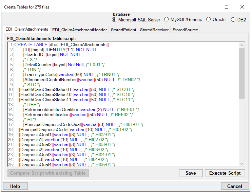Screen dimensions: 252x194
Task: Click the script scrollbar up arrow
Action: pyautogui.click(x=241, y=45)
